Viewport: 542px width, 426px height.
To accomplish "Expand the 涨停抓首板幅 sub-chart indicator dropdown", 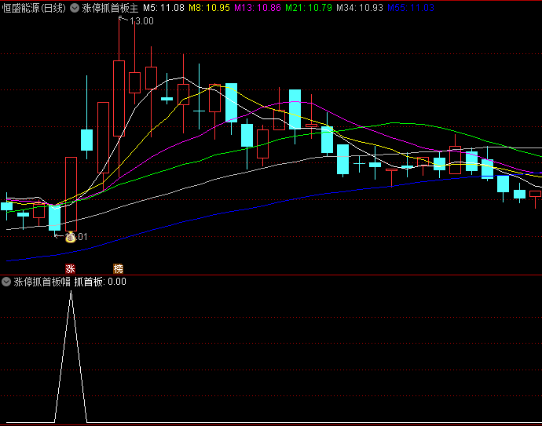I will (6, 282).
